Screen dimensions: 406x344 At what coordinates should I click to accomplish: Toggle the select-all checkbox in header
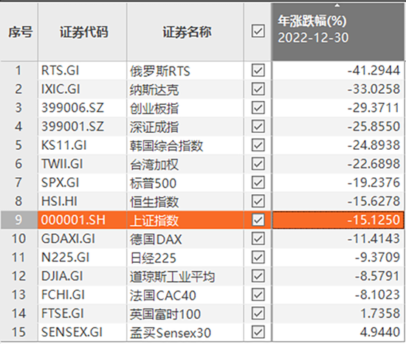click(258, 31)
